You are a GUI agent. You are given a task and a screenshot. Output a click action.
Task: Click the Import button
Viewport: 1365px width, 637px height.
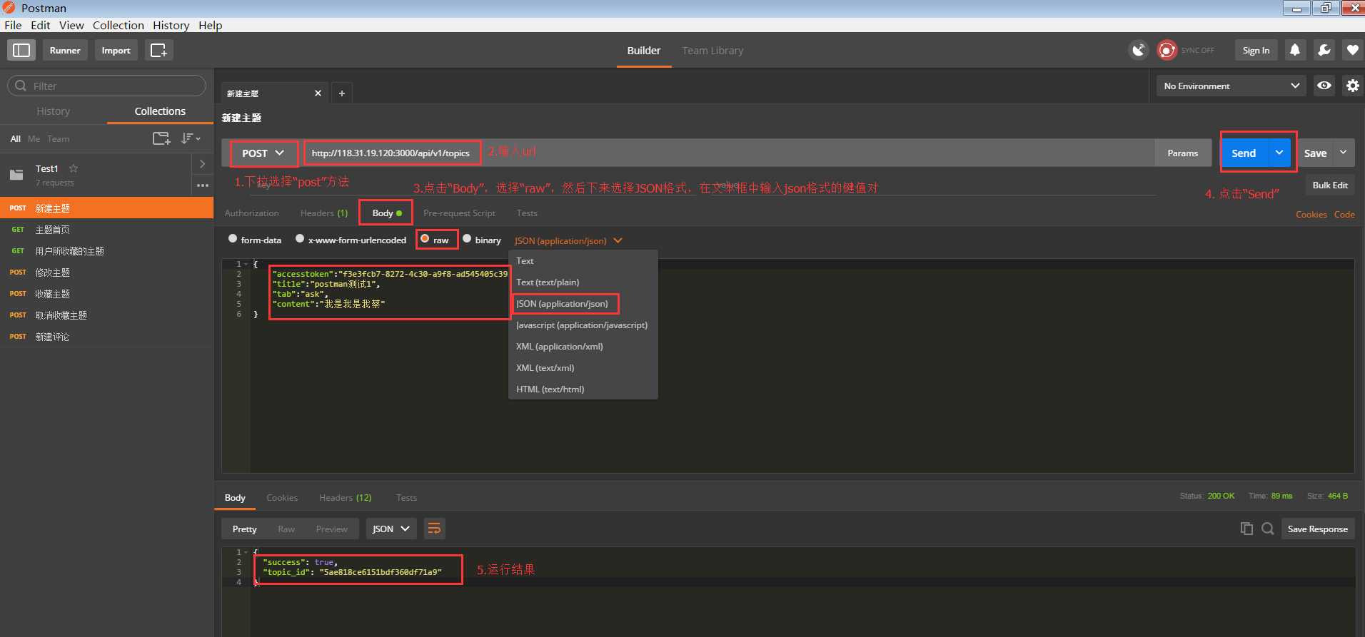click(116, 50)
